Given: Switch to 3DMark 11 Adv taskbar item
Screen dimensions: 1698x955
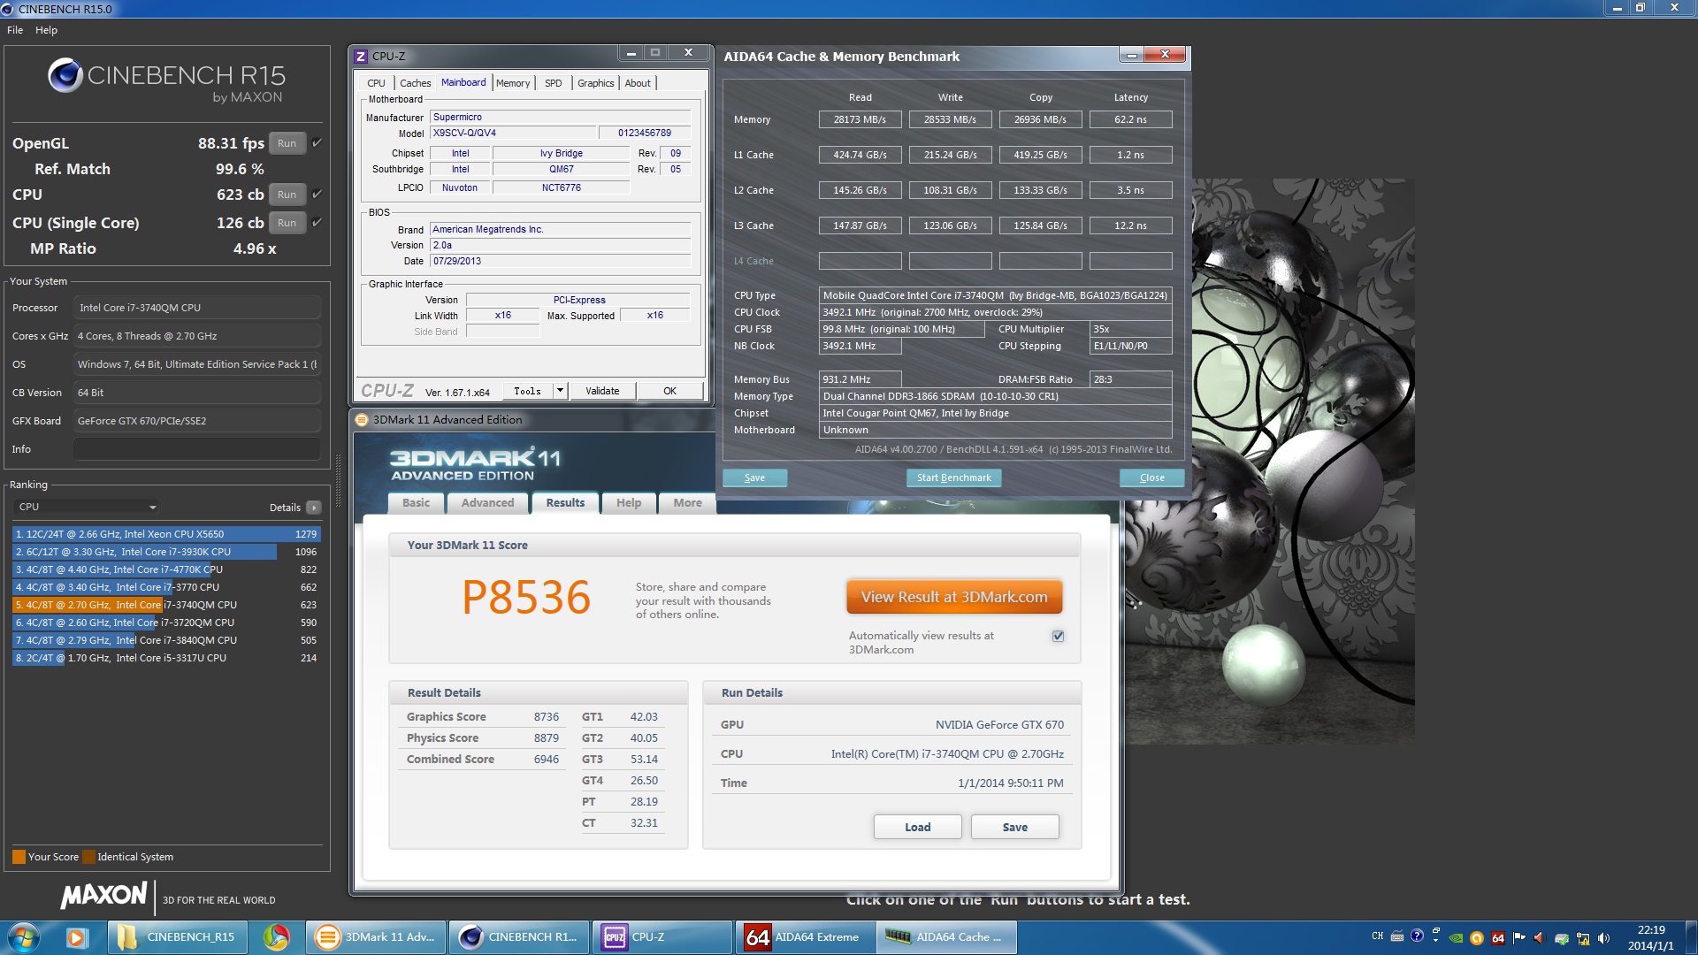Looking at the screenshot, I should 377,937.
